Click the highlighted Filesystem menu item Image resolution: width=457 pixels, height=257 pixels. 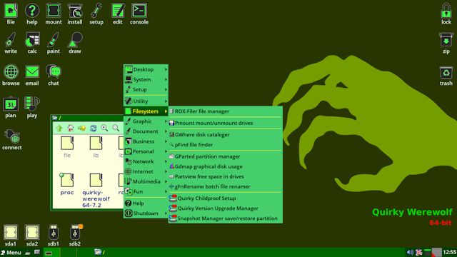(146, 111)
